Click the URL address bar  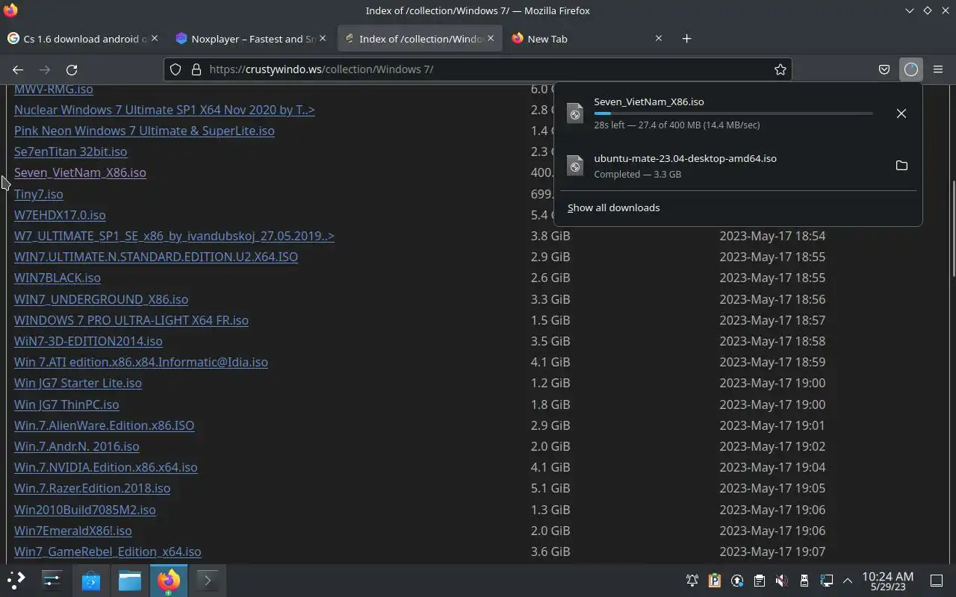(478, 69)
